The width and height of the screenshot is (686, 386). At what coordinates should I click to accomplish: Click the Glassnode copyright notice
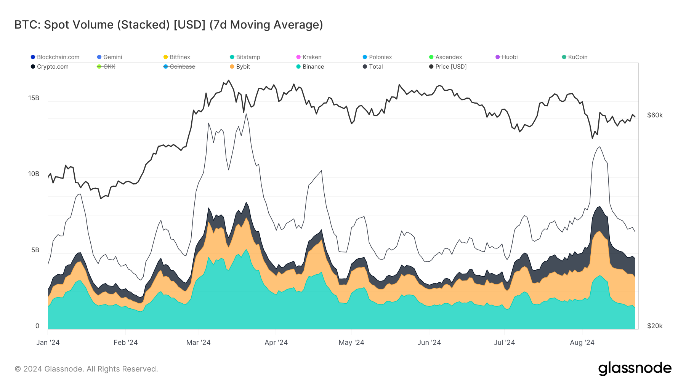tap(86, 369)
